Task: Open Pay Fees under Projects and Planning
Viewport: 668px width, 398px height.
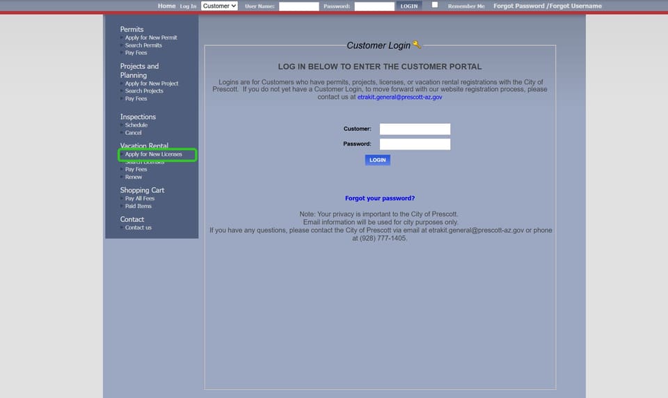Action: click(136, 98)
